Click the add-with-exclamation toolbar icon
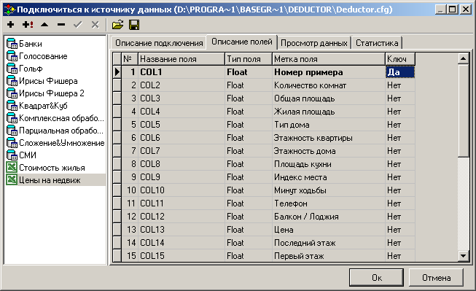Viewport: 476px width, 291px height. pyautogui.click(x=28, y=25)
